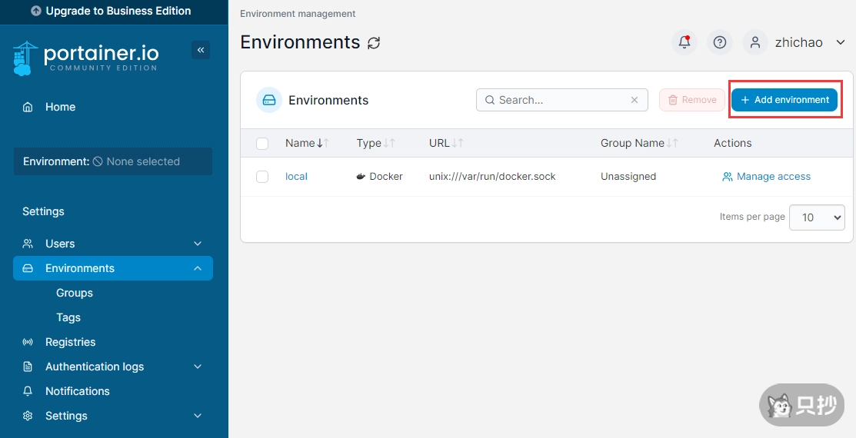This screenshot has width=856, height=438.
Task: Open the notifications bell icon
Action: pyautogui.click(x=684, y=42)
